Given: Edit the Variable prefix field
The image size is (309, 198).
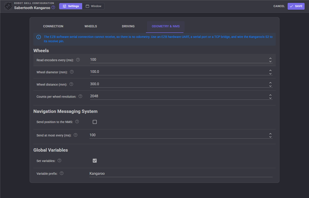Looking at the screenshot, I should (x=181, y=174).
